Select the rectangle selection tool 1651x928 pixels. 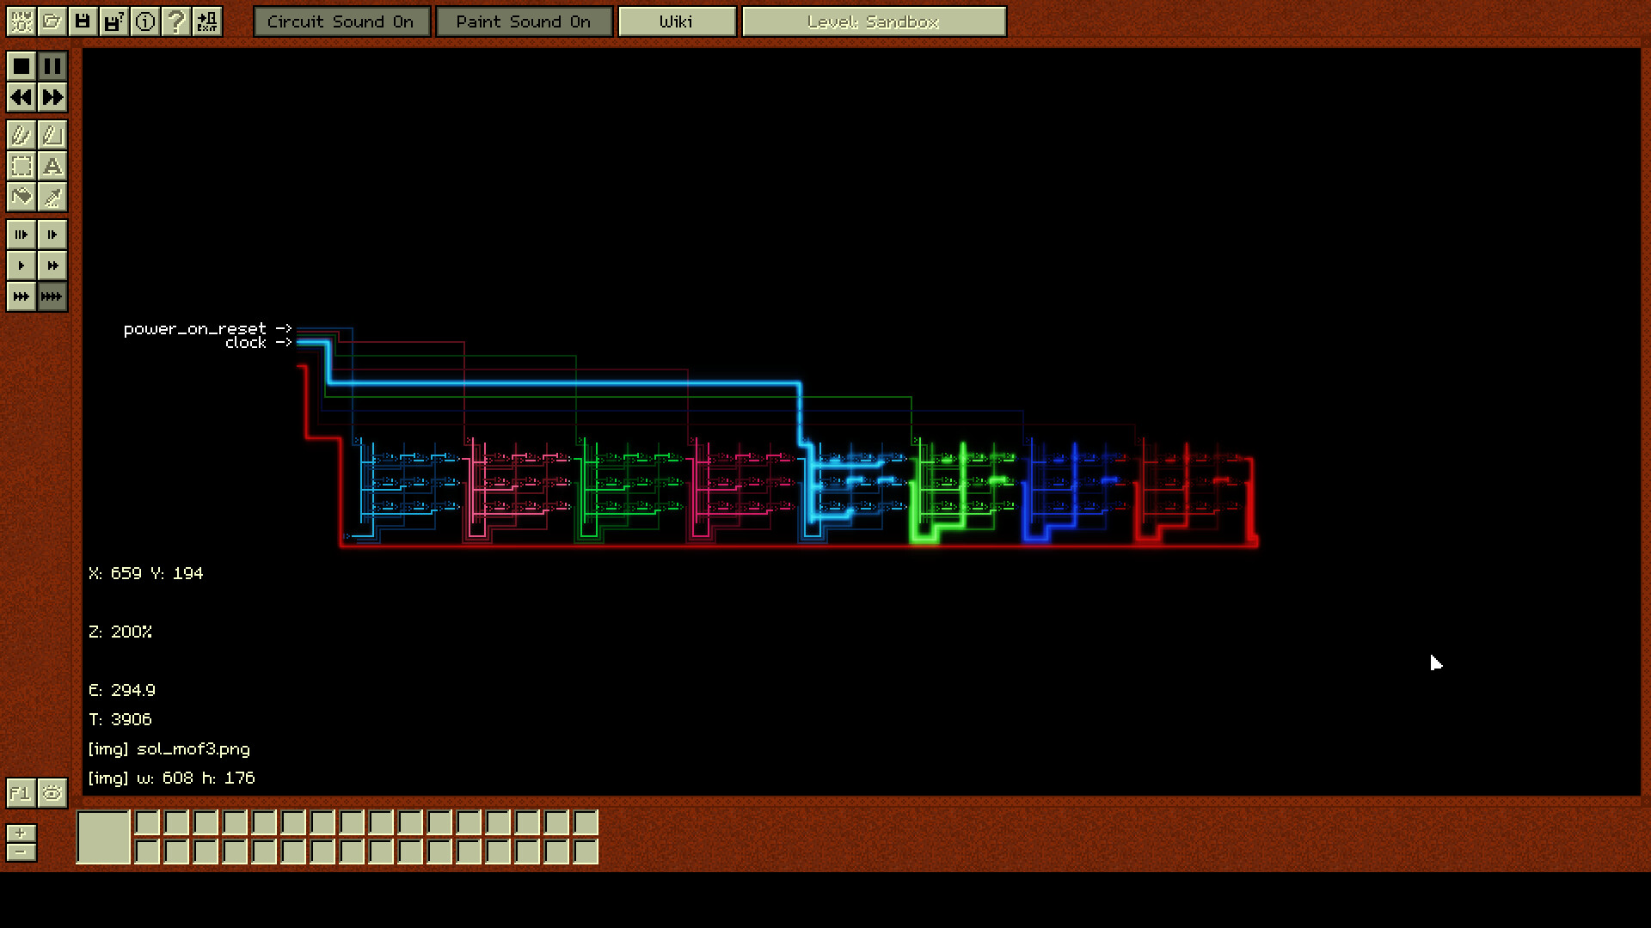(21, 167)
